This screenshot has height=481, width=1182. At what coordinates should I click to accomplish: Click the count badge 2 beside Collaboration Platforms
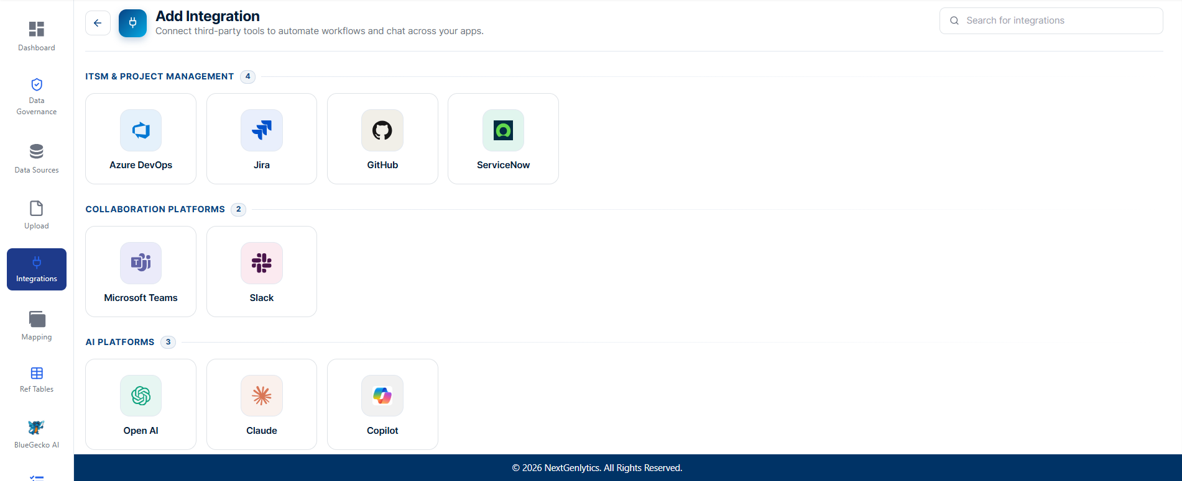(238, 209)
